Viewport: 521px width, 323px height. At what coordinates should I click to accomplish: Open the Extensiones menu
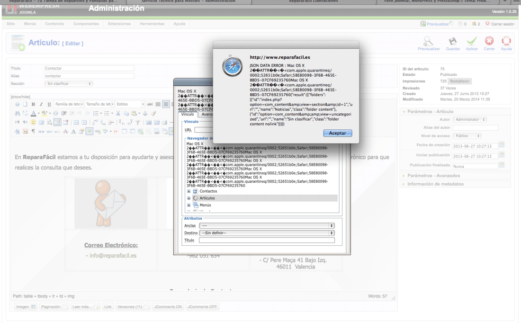tap(119, 24)
